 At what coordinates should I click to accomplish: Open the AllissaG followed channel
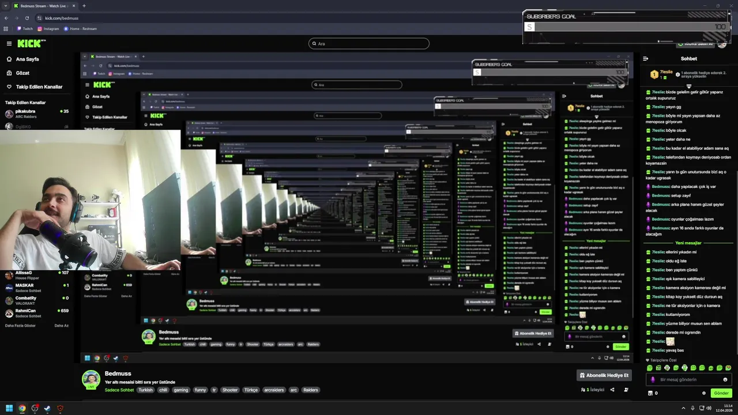(x=37, y=275)
